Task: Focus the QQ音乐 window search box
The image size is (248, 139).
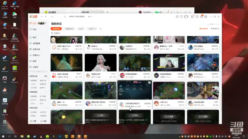Action: 92,12
